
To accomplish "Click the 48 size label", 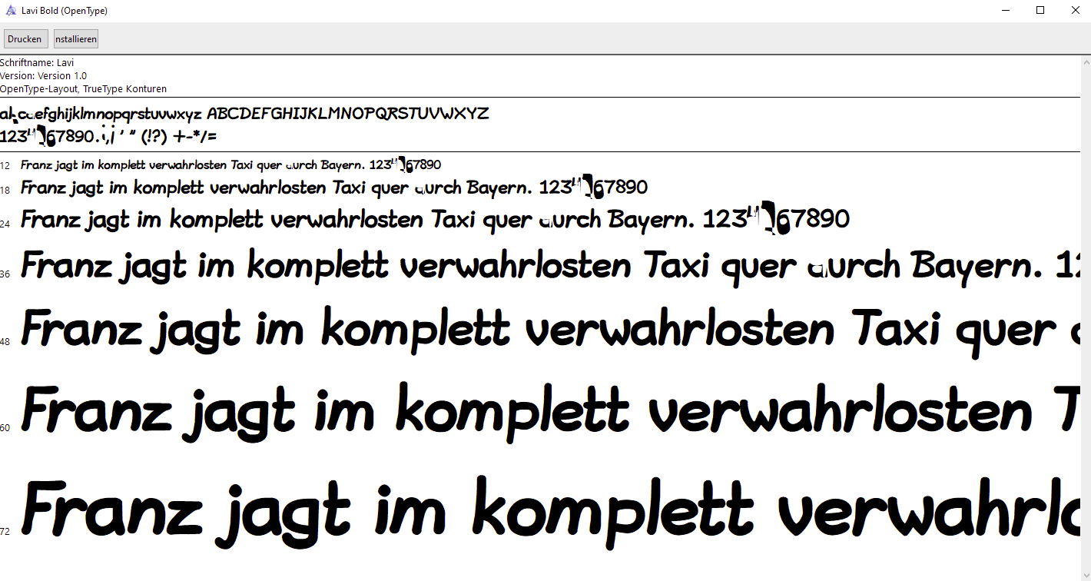I will pyautogui.click(x=5, y=341).
